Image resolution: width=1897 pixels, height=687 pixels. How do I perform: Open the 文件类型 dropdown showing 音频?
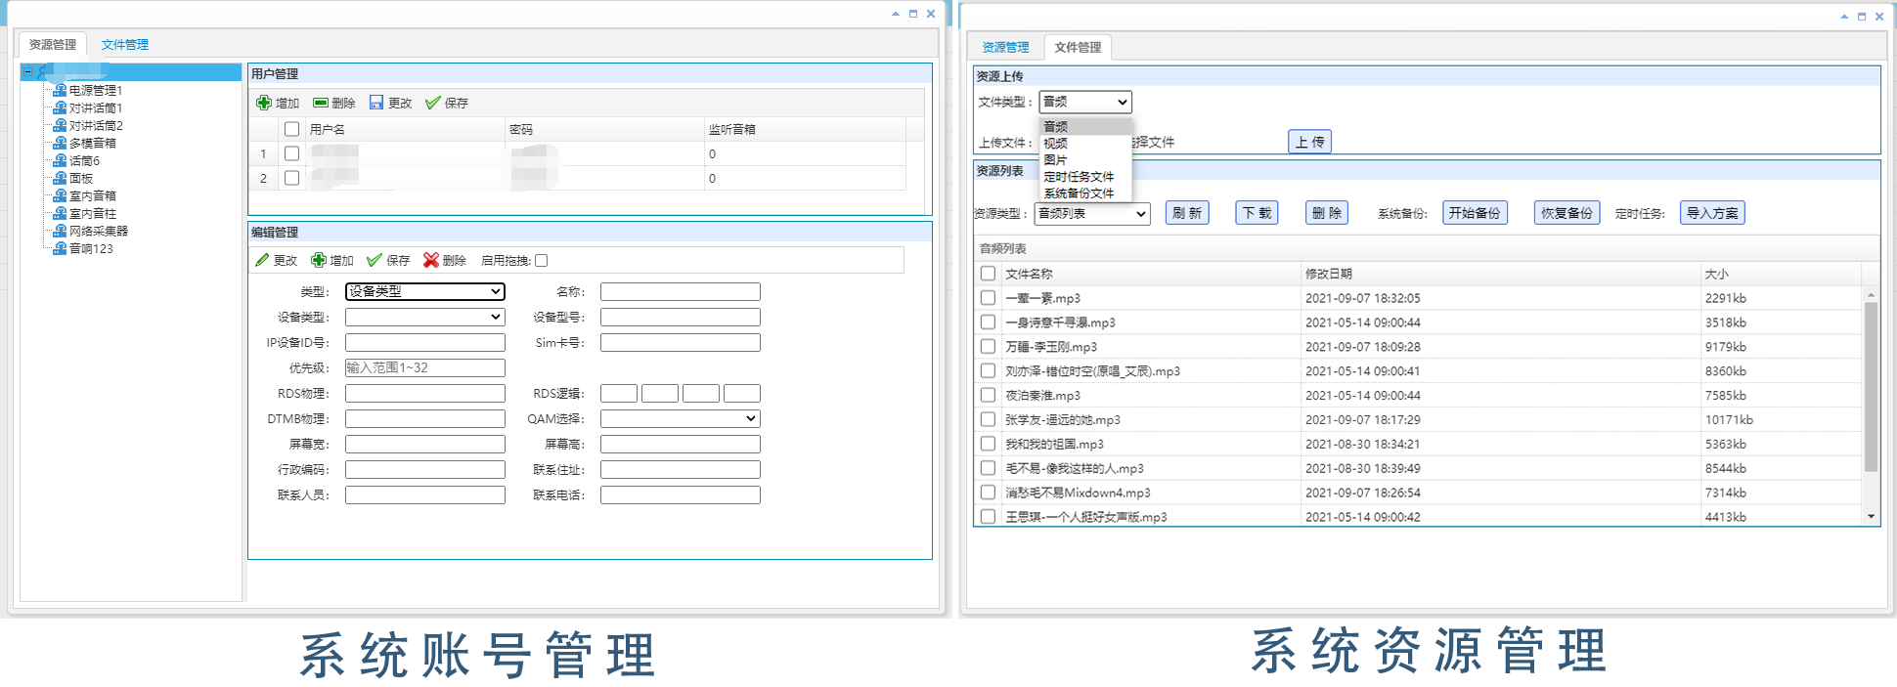[1085, 102]
